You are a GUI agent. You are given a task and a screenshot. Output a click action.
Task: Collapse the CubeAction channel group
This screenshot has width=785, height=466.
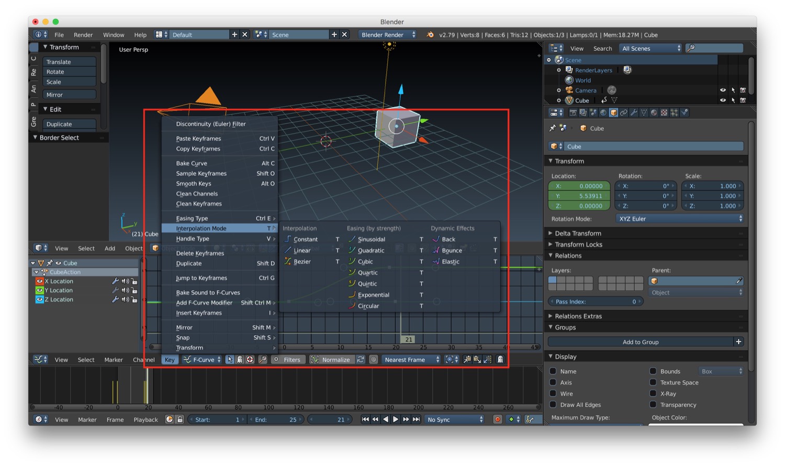36,272
